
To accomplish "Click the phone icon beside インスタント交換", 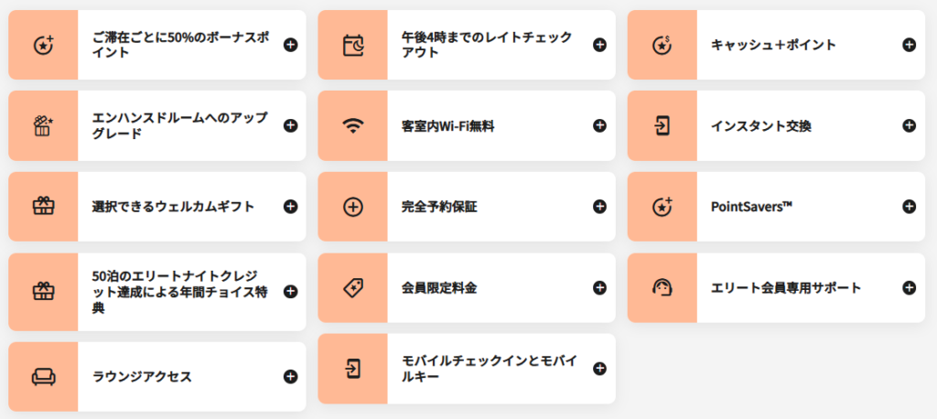I will tap(662, 125).
